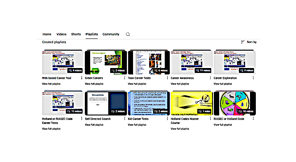The image size is (296, 162).
Task: View full playlist for Kid Career Tests
Action: click(x=137, y=125)
